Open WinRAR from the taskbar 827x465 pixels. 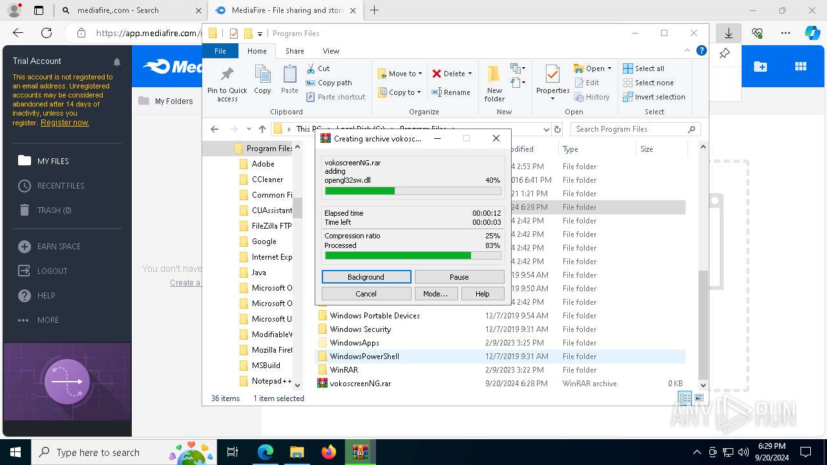pyautogui.click(x=360, y=452)
